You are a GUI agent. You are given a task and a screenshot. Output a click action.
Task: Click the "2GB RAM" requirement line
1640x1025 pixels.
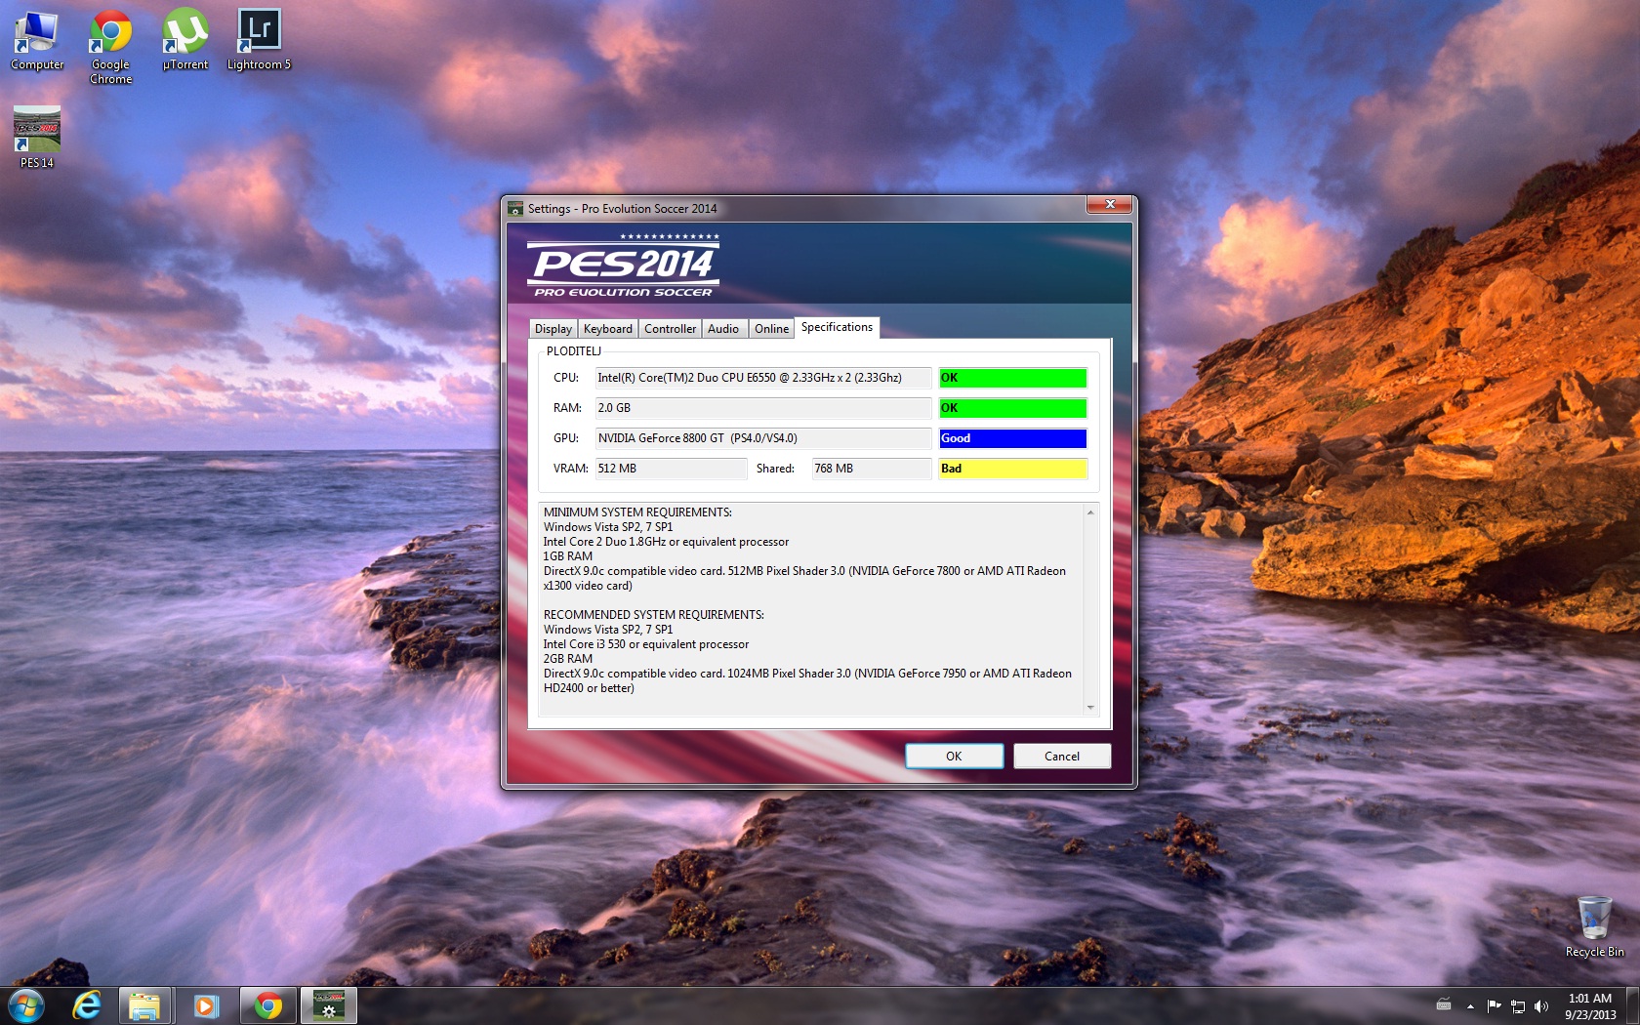[568, 659]
